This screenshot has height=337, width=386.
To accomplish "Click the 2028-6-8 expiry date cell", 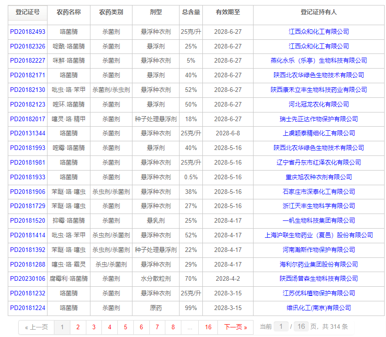I will (228, 133).
